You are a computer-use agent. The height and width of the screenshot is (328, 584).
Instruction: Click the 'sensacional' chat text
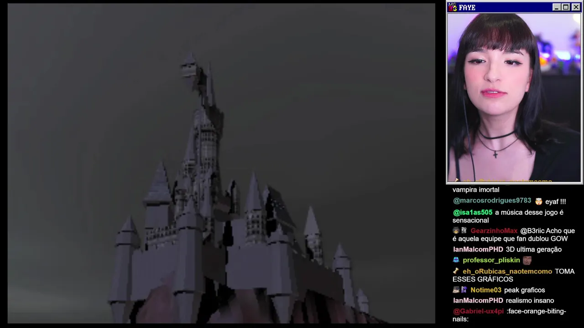pos(471,220)
